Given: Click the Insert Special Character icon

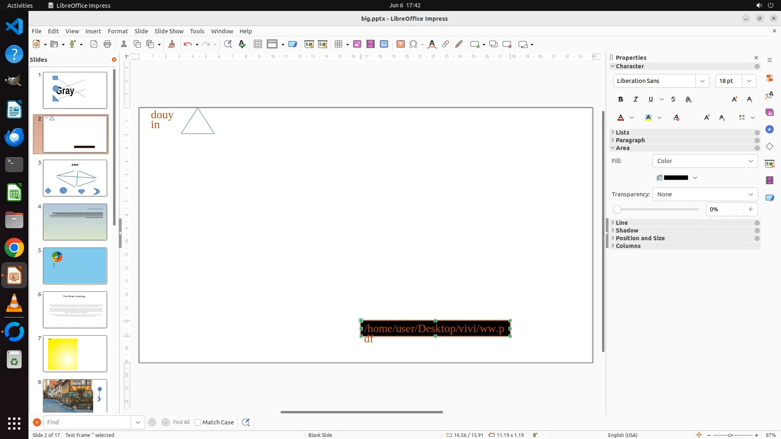Looking at the screenshot, I should tap(413, 44).
